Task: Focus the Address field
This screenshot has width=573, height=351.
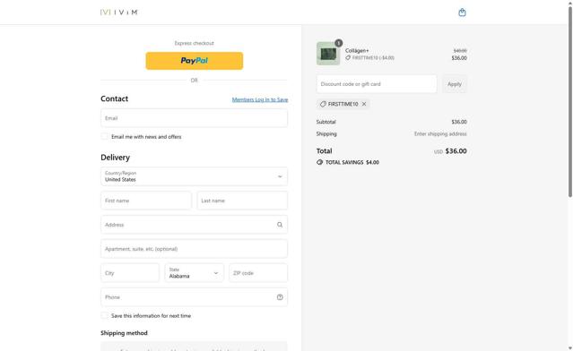Action: (x=194, y=225)
